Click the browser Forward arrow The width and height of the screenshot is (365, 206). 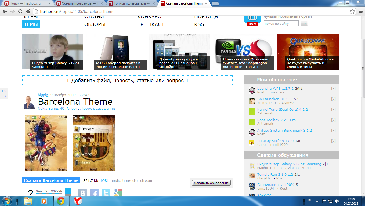pyautogui.click(x=12, y=12)
